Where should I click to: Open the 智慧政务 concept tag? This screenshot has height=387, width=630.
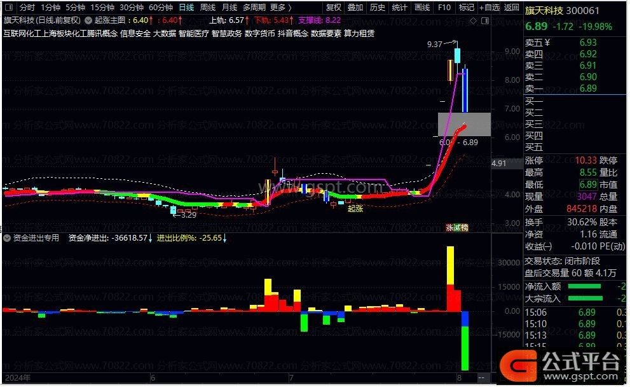226,33
